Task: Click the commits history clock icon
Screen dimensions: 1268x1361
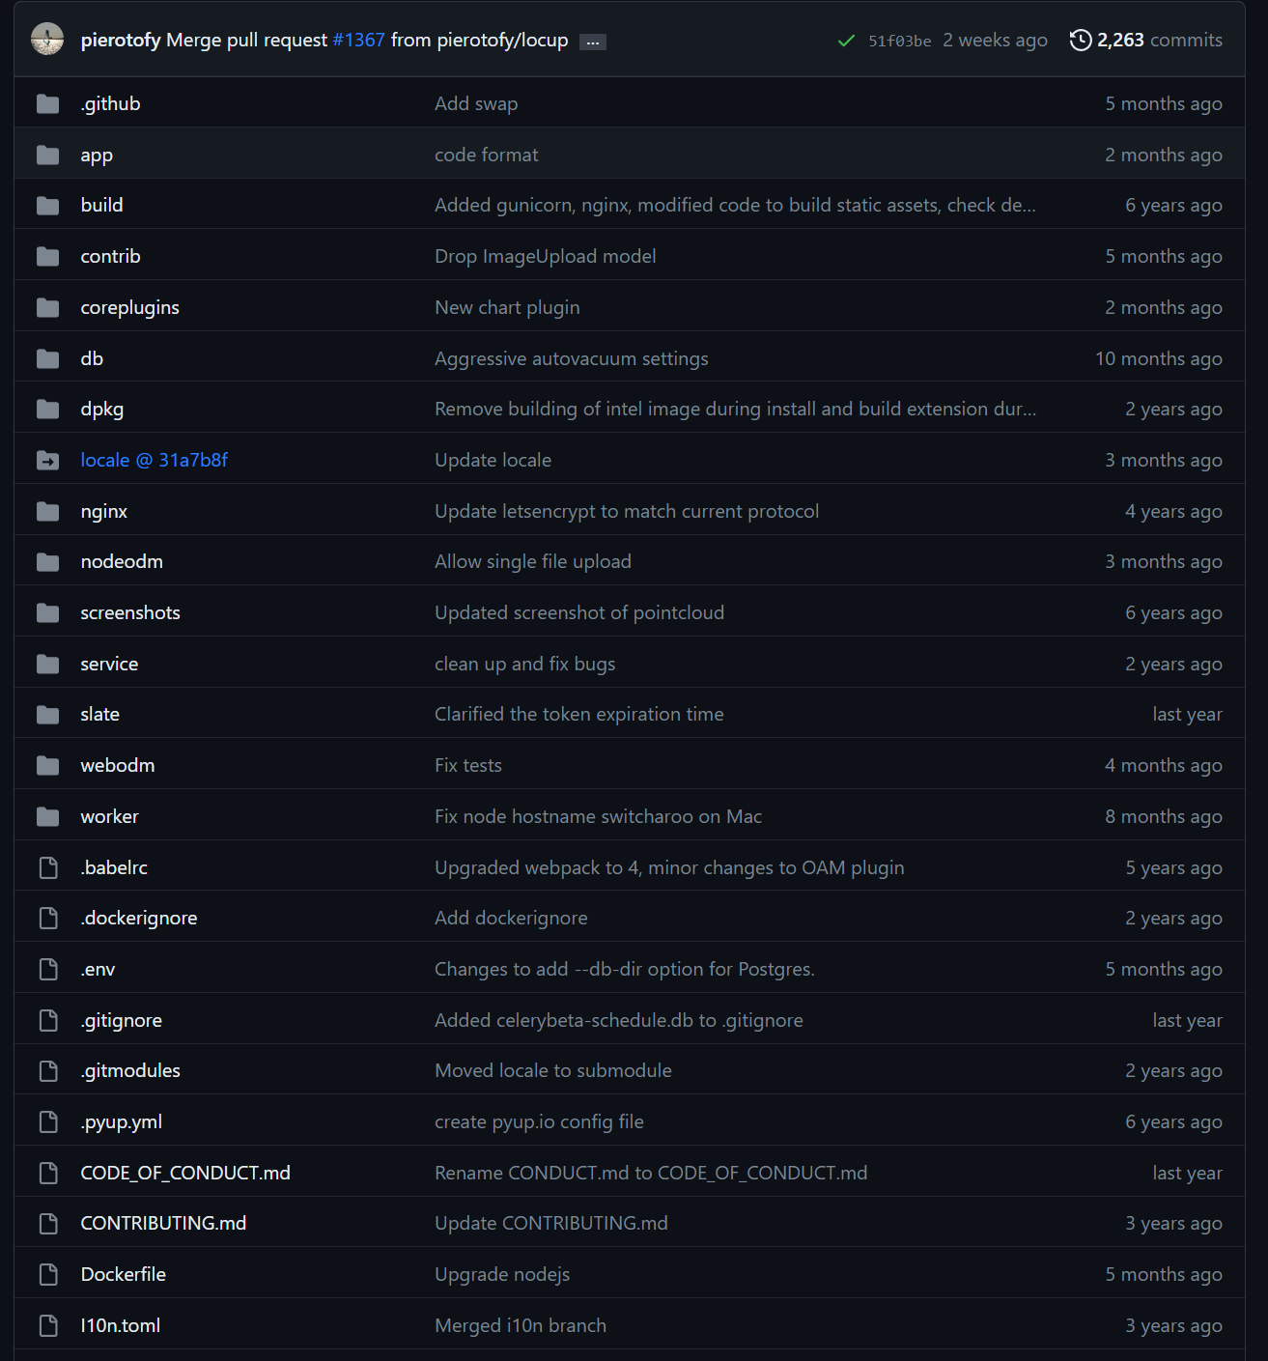Action: click(x=1081, y=41)
